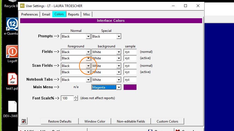Click the Fields active xyz sample box
The width and height of the screenshot is (234, 131).
click(130, 58)
